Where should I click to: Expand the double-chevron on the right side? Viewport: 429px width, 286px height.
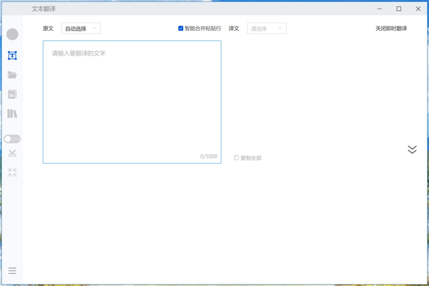tap(412, 150)
